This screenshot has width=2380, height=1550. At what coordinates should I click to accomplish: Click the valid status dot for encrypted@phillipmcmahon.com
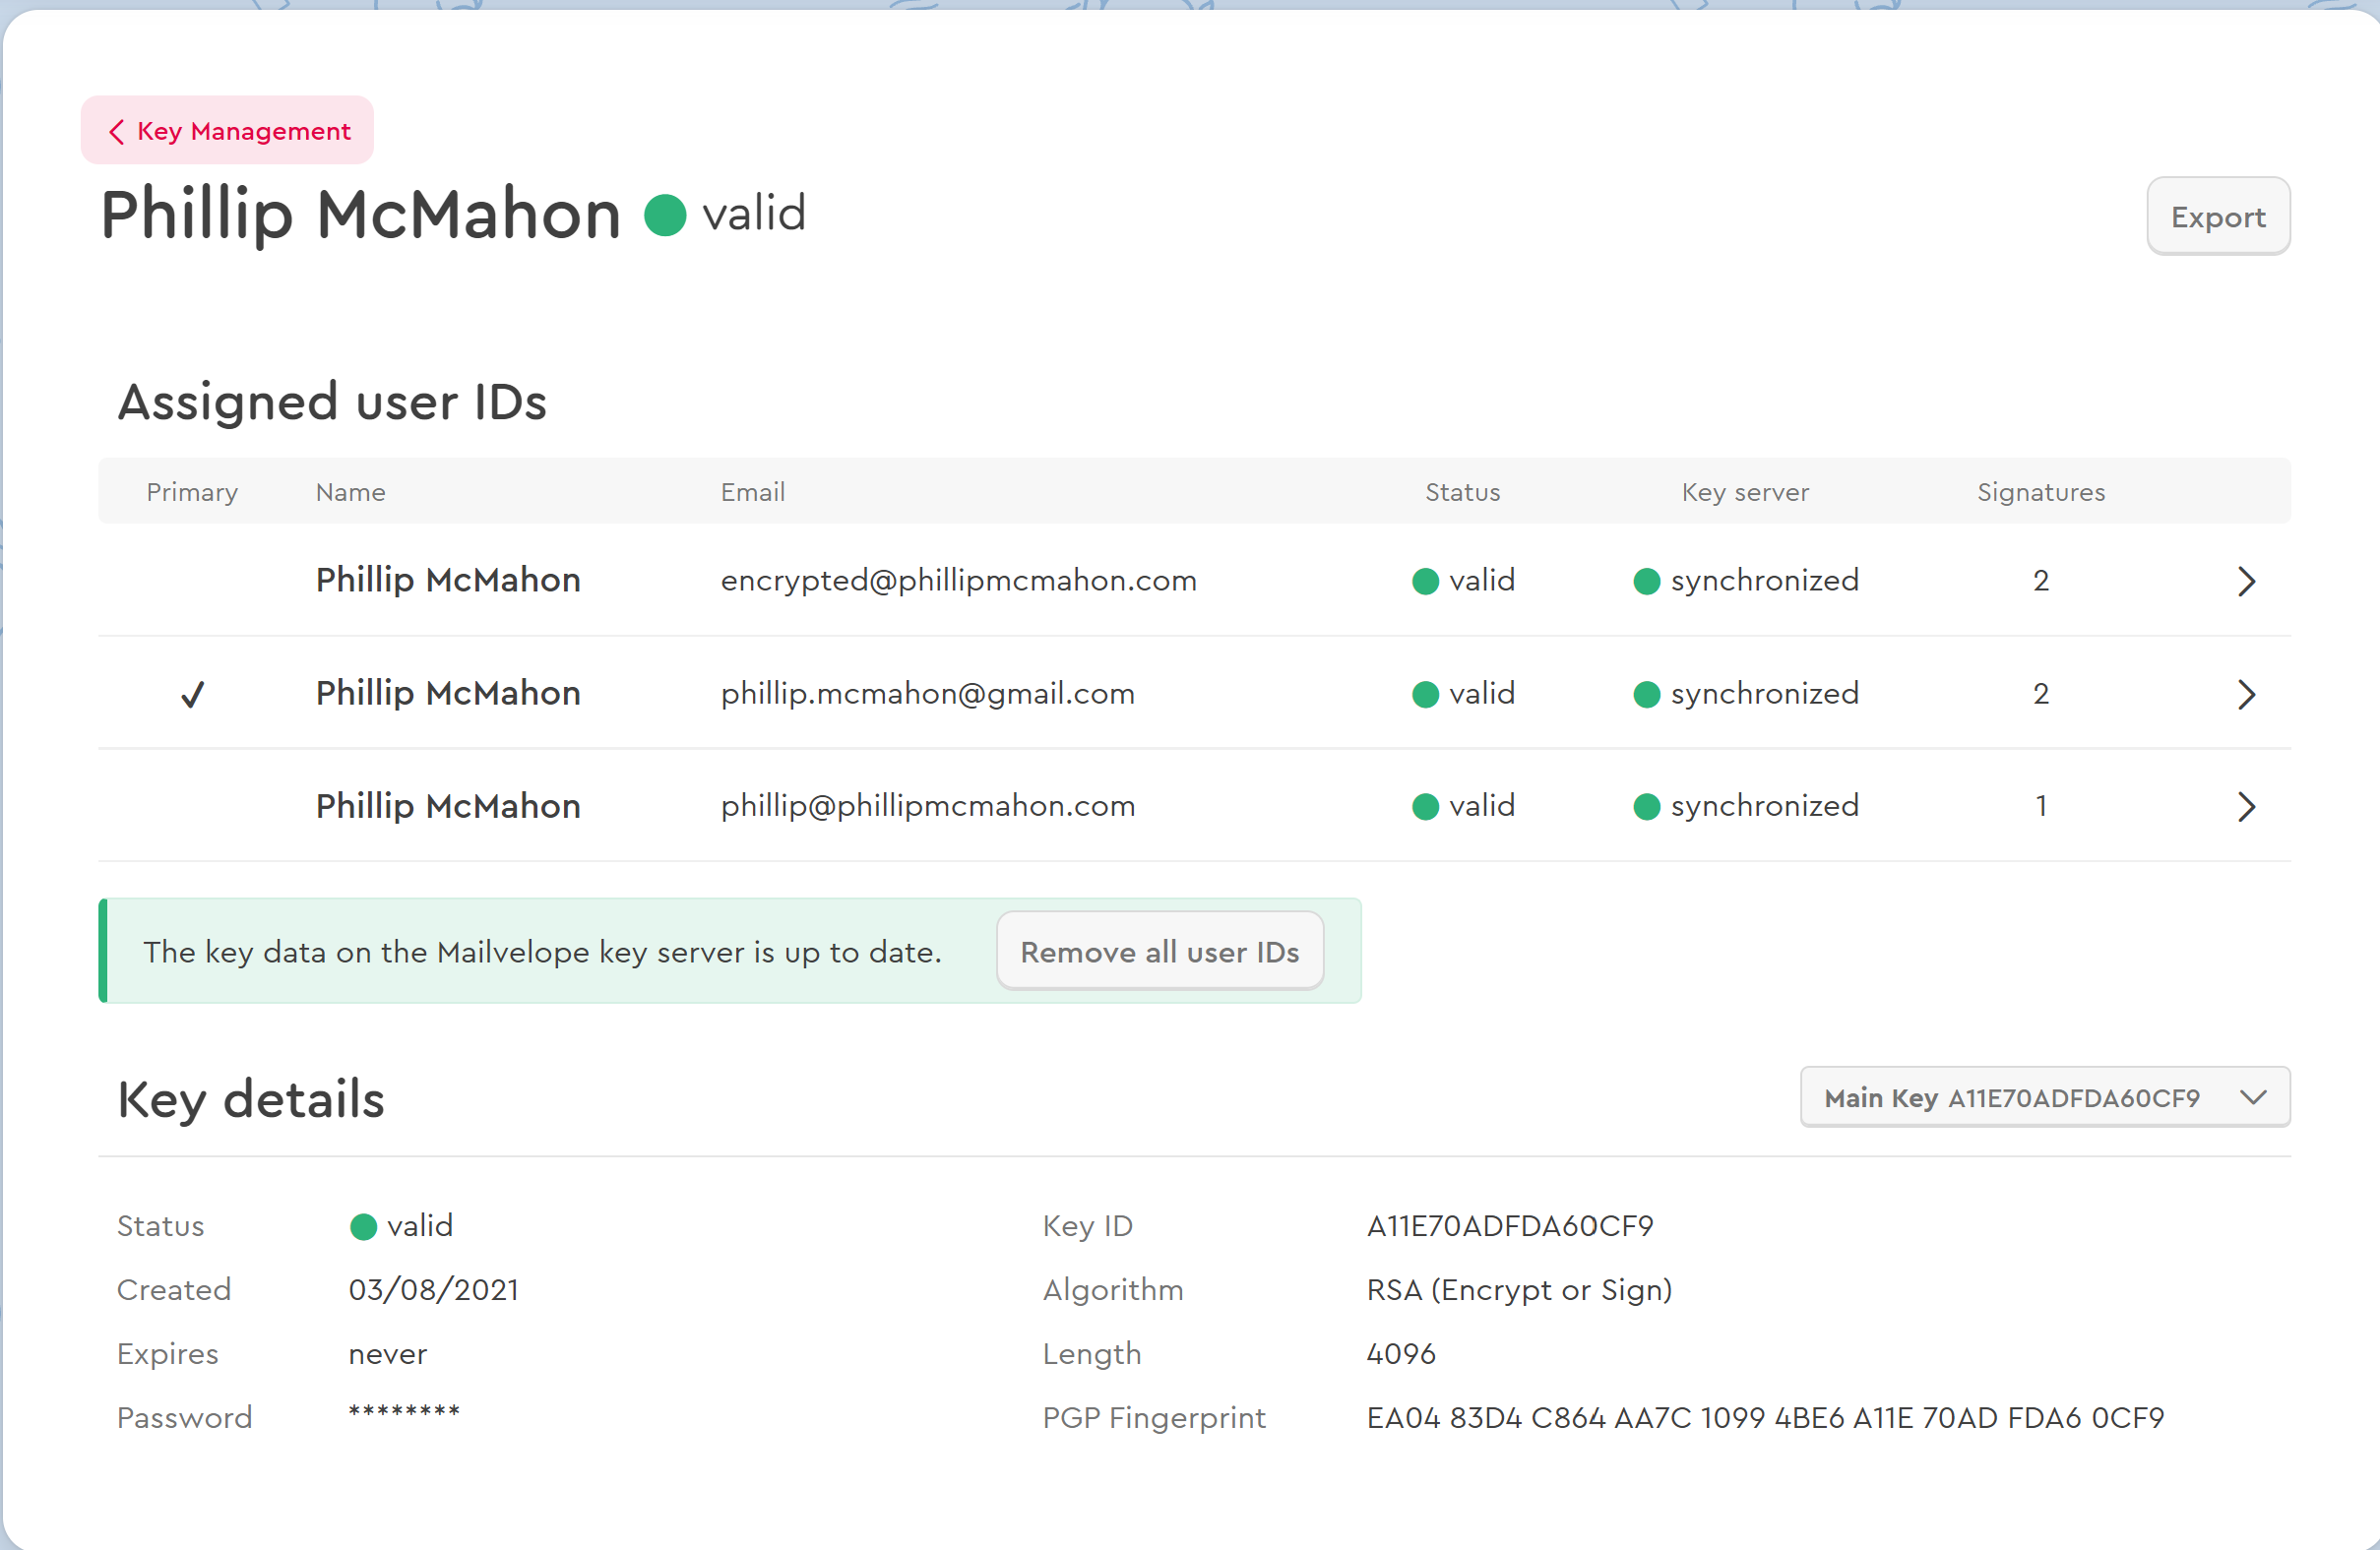pyautogui.click(x=1426, y=581)
